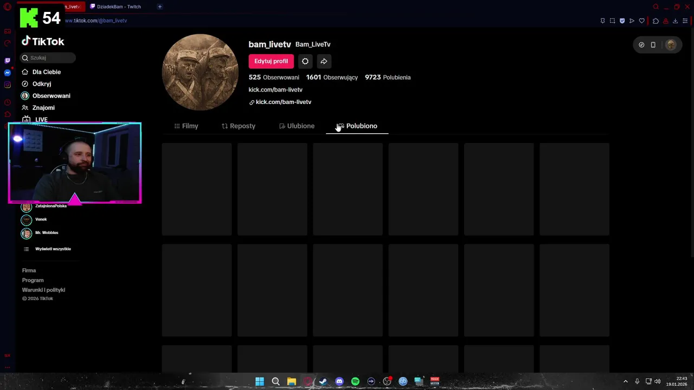The height and width of the screenshot is (390, 694).
Task: Click the TikTok coins icon top right
Action: [x=641, y=45]
